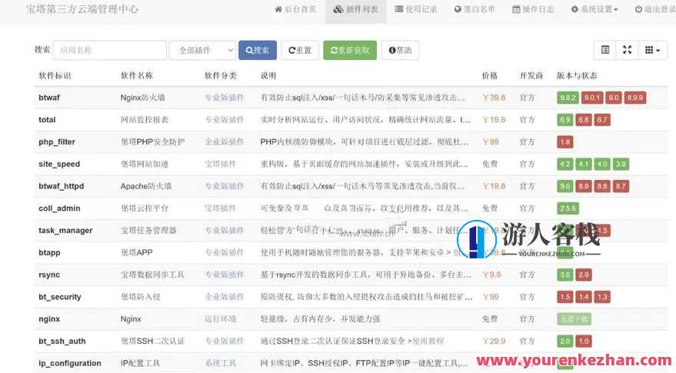This screenshot has width=676, height=373.
Task: Expand 系统设置 dropdown menu
Action: 594,9
